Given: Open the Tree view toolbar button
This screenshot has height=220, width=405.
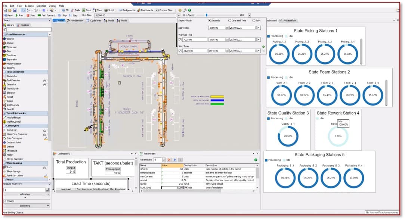Looking at the screenshot, I should point(98,10).
